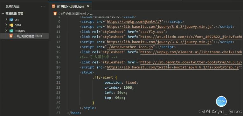Follow the jquery.min.js link on line 10
The width and height of the screenshot is (243, 116).
click(159, 27)
